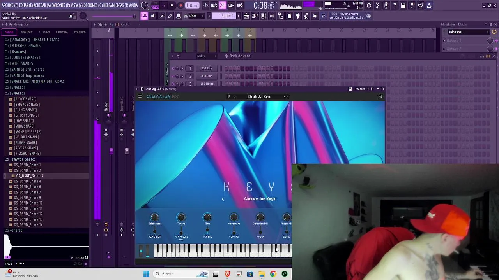The width and height of the screenshot is (499, 280).
Task: Click the microphone recording icon
Action: pyautogui.click(x=386, y=5)
